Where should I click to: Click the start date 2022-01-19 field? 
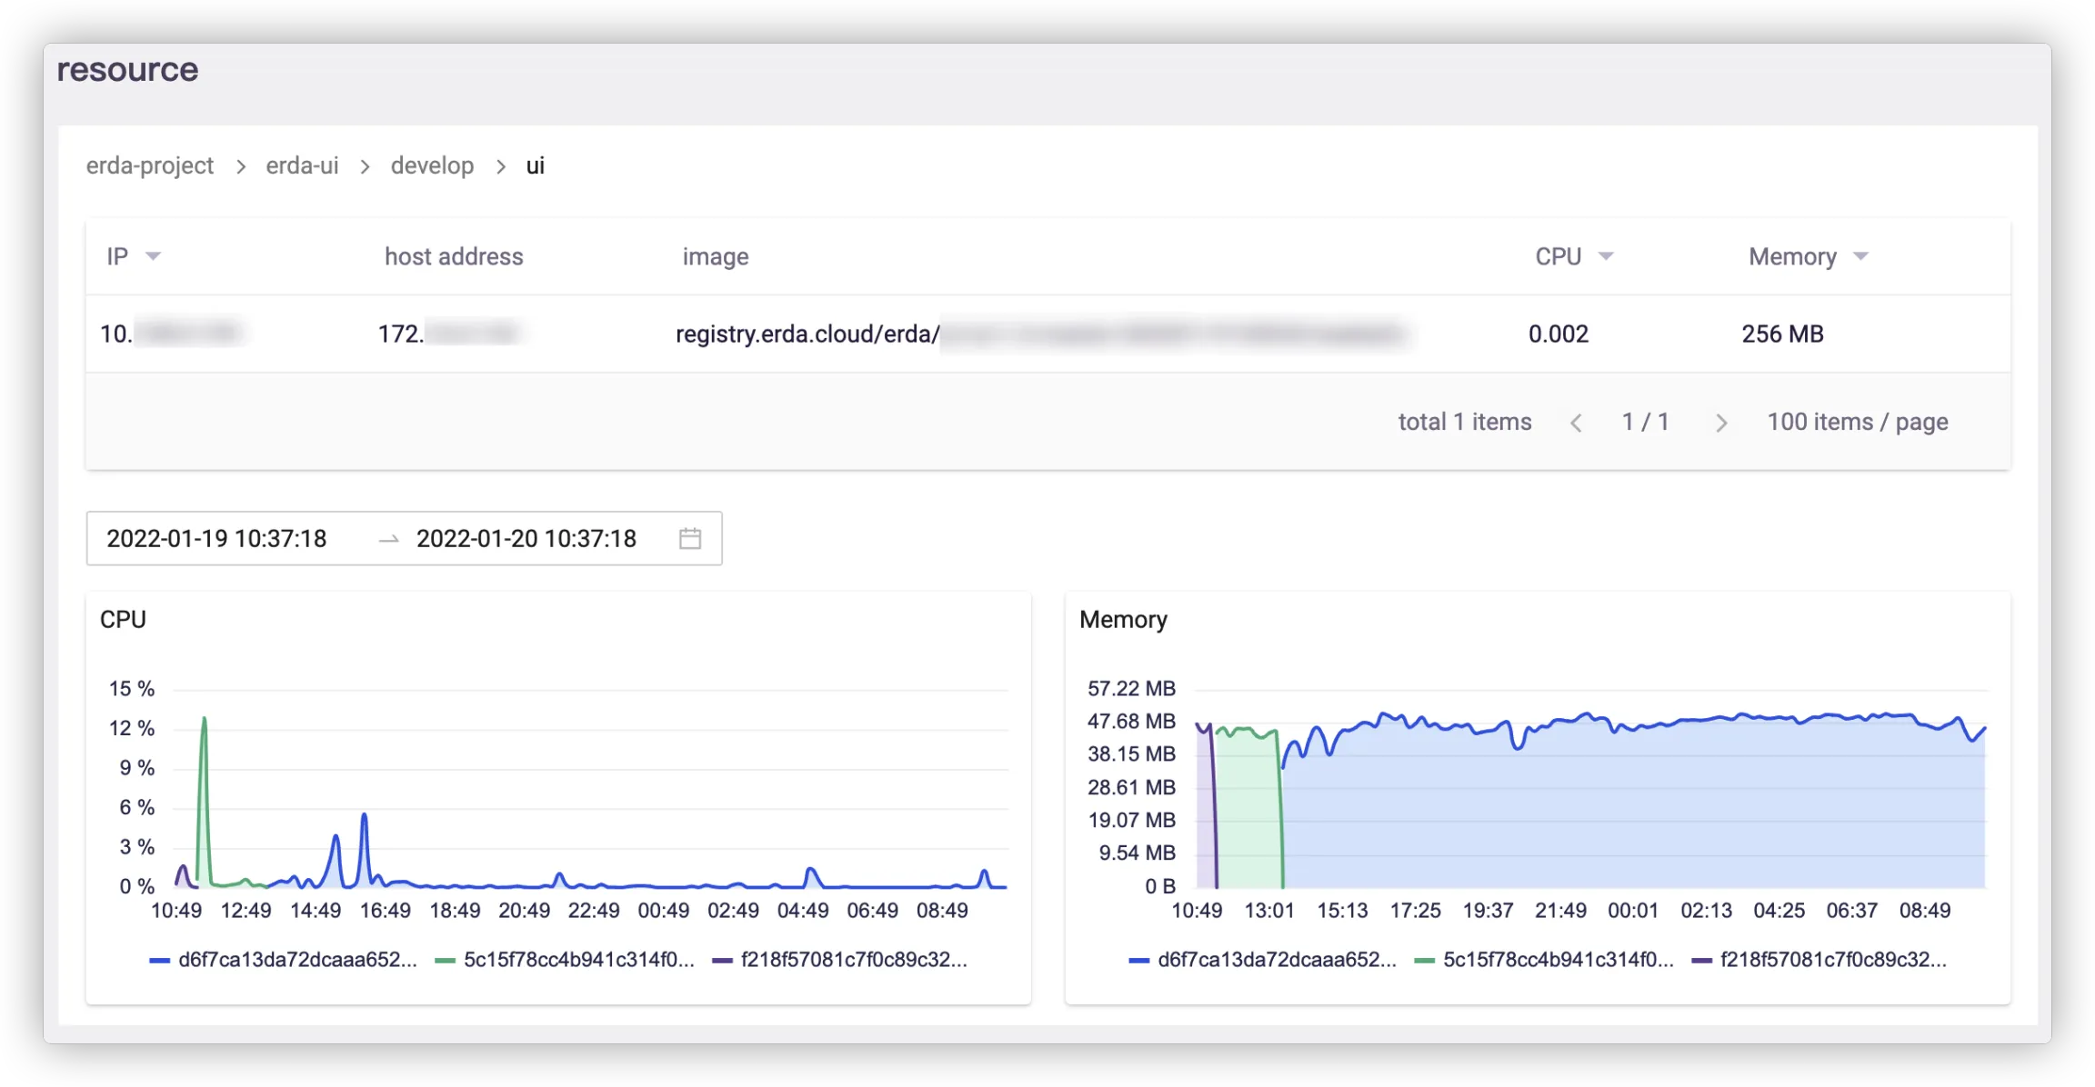(216, 538)
